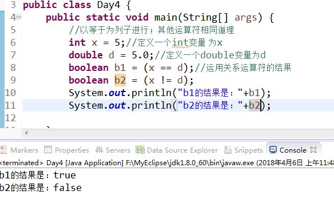Screen dimensions: 334x219
Task: Click the underlined int word in comment
Action: pyautogui.click(x=180, y=42)
